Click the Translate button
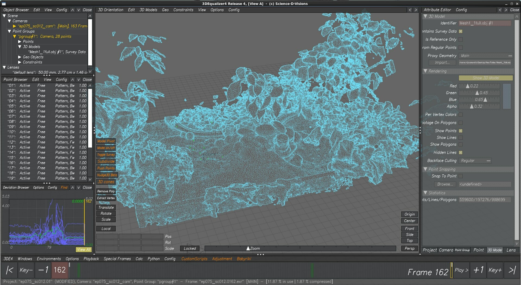Screen dimensions: 521x285 tap(106, 207)
